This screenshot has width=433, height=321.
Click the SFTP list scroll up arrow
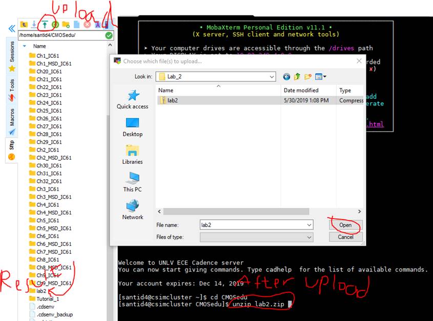click(x=110, y=45)
